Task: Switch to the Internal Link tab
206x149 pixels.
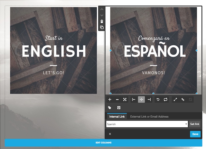Action: click(x=117, y=117)
